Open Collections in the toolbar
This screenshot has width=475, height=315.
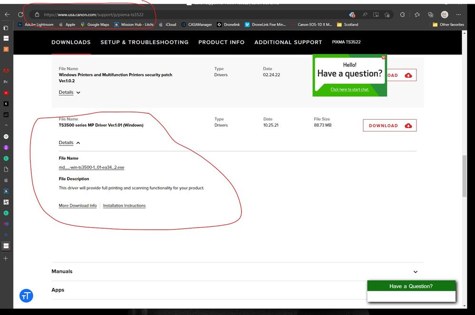pyautogui.click(x=431, y=15)
